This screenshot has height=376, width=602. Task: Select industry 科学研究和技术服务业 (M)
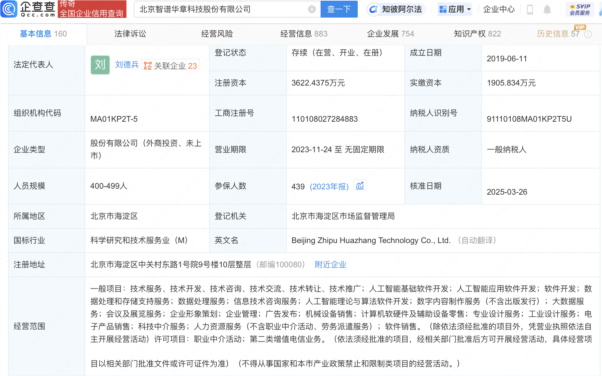139,240
